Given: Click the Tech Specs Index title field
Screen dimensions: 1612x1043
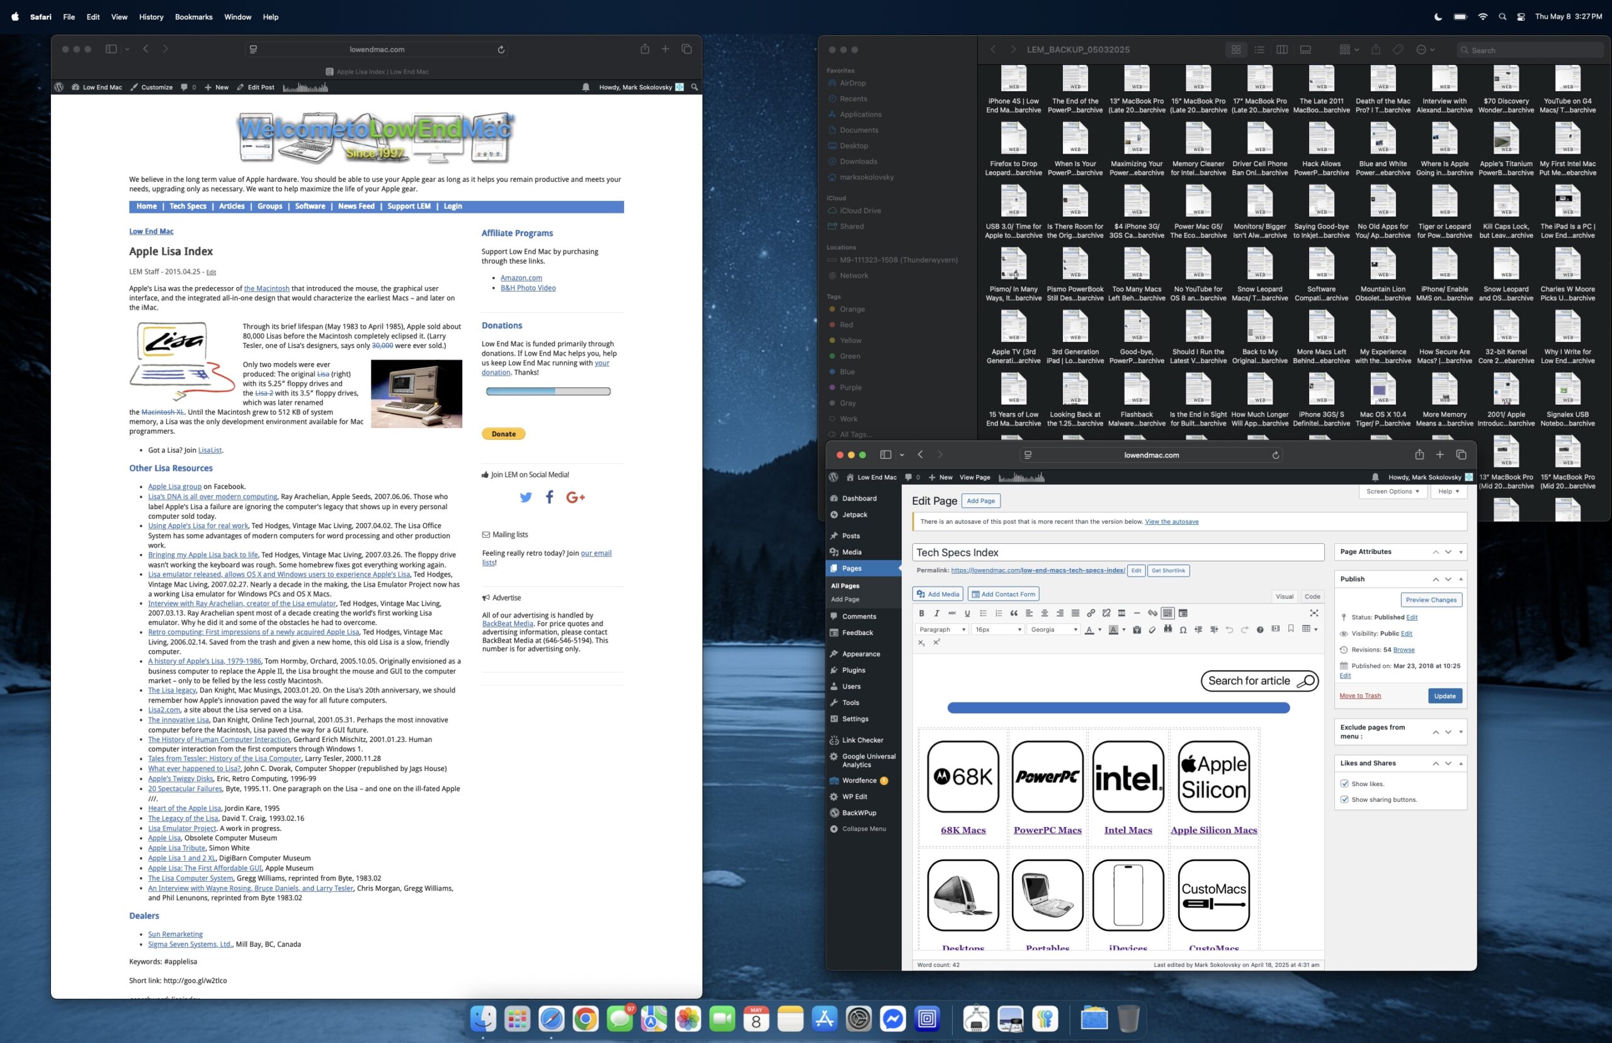Looking at the screenshot, I should click(x=1118, y=553).
